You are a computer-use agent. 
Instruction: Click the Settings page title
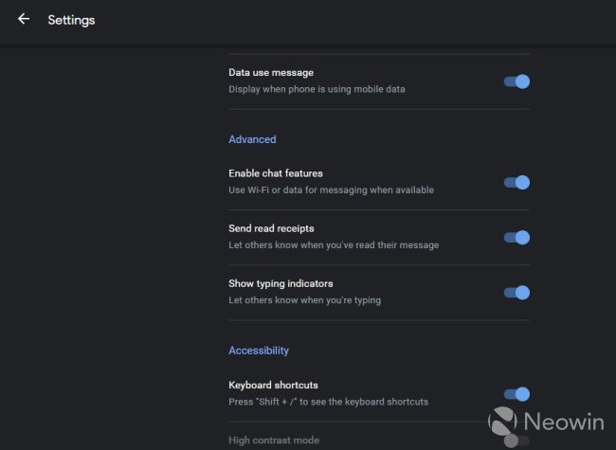point(71,19)
